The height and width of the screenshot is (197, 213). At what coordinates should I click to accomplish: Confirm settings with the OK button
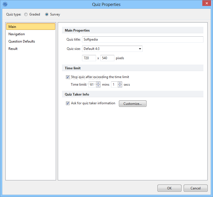click(169, 188)
